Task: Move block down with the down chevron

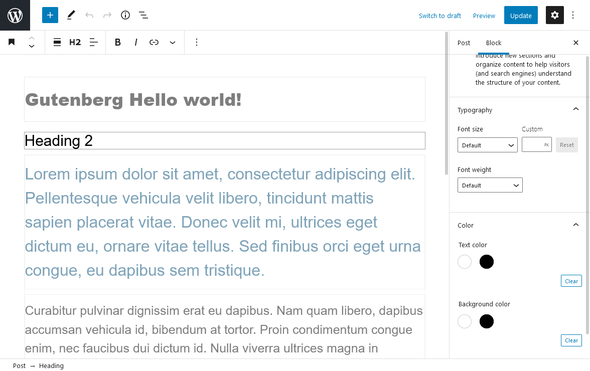Action: [x=32, y=46]
